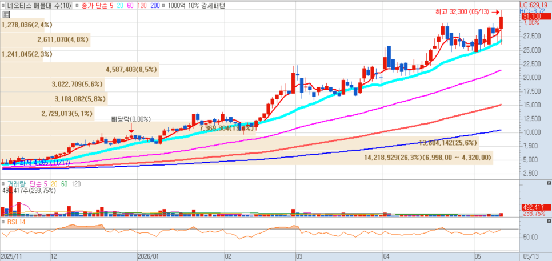The image size is (552, 261).
Task: Click the salmon 120-period price moving average legend
Action: pyautogui.click(x=141, y=5)
